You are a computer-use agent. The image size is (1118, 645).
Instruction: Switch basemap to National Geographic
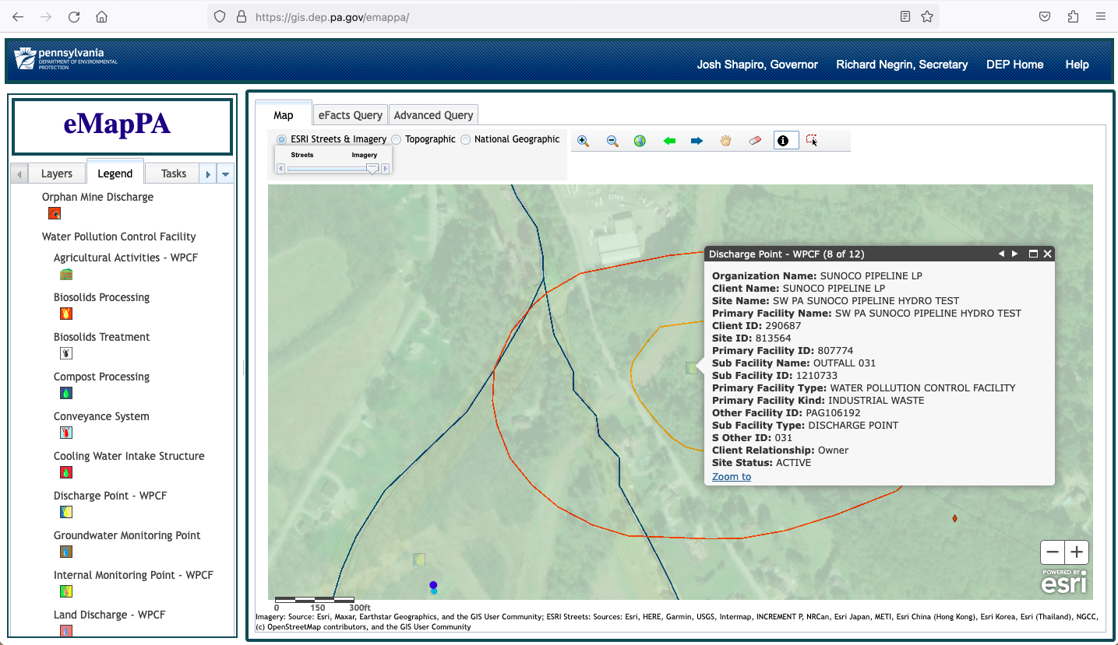click(x=466, y=139)
